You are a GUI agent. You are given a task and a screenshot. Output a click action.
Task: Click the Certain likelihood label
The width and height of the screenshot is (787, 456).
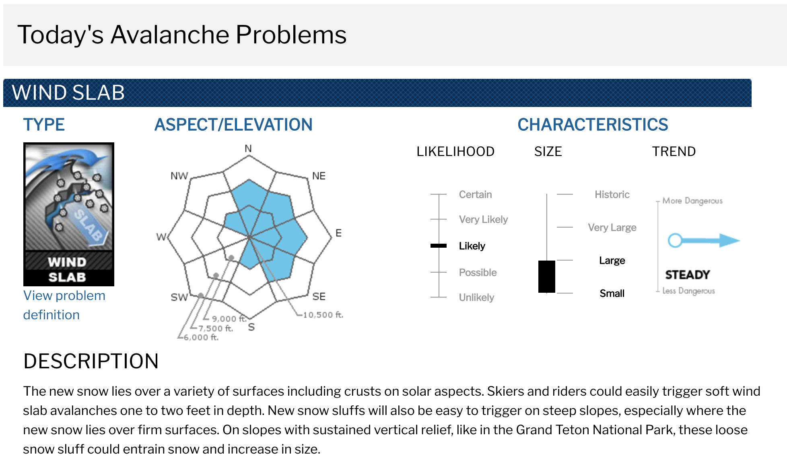[475, 195]
